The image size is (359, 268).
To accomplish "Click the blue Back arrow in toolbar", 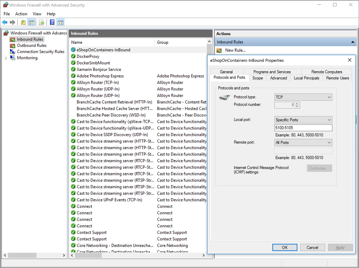I will (4, 22).
